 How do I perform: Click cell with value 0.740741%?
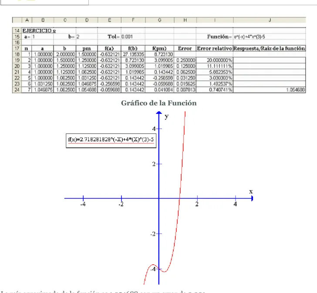(x=215, y=90)
